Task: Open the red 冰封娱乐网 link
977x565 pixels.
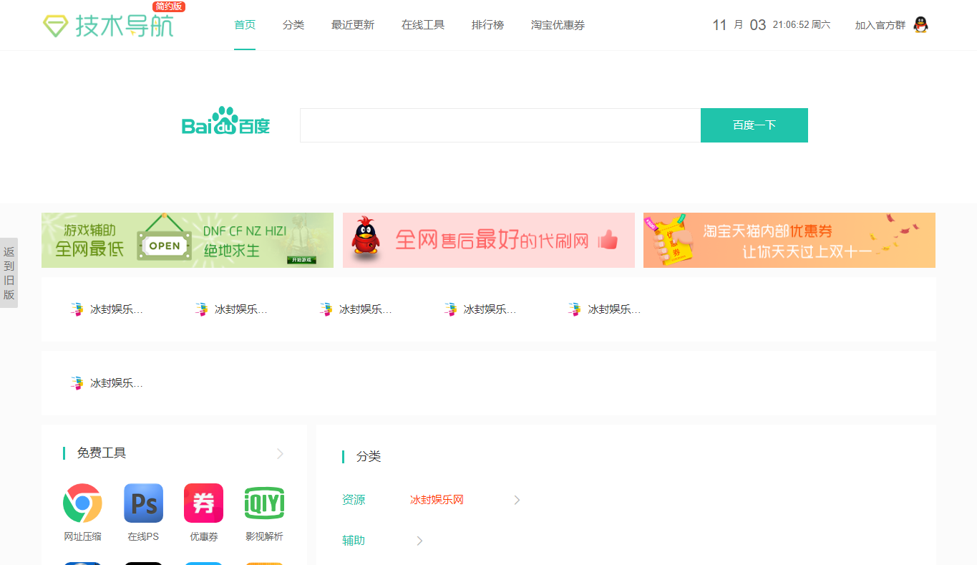Action: tap(437, 500)
